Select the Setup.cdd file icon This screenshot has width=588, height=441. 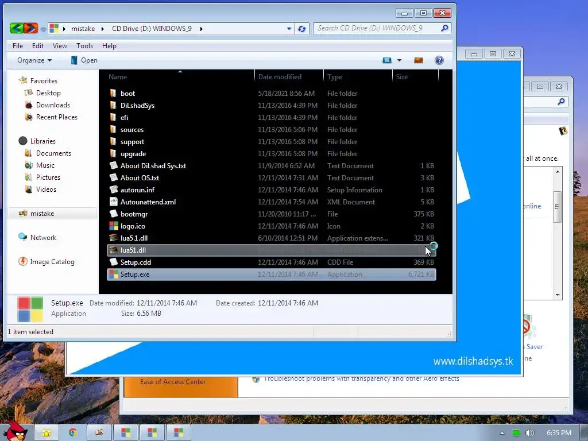[x=113, y=262]
